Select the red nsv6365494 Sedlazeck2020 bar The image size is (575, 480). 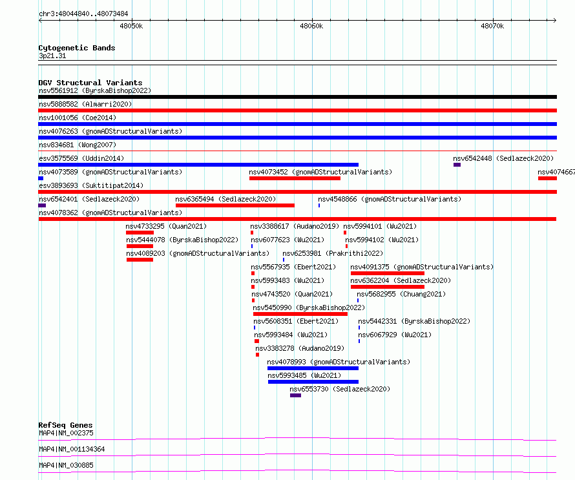(235, 205)
